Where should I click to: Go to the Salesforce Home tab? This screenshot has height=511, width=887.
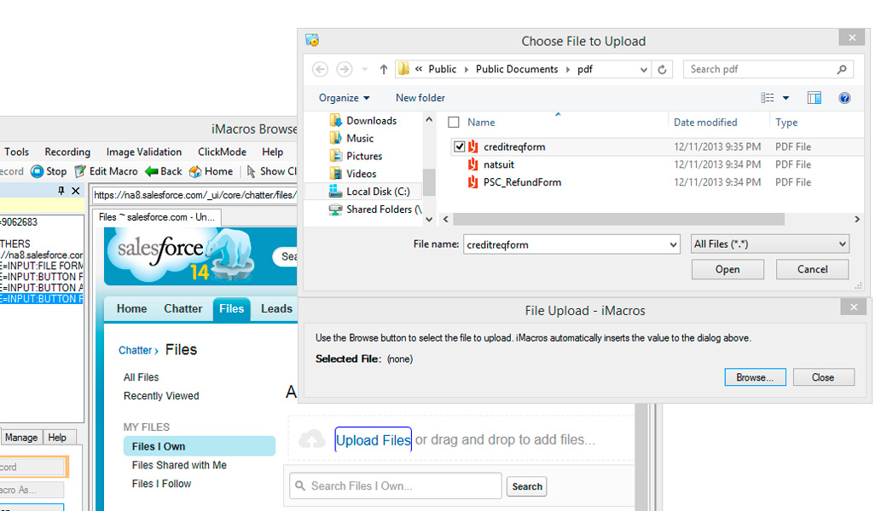tap(132, 309)
